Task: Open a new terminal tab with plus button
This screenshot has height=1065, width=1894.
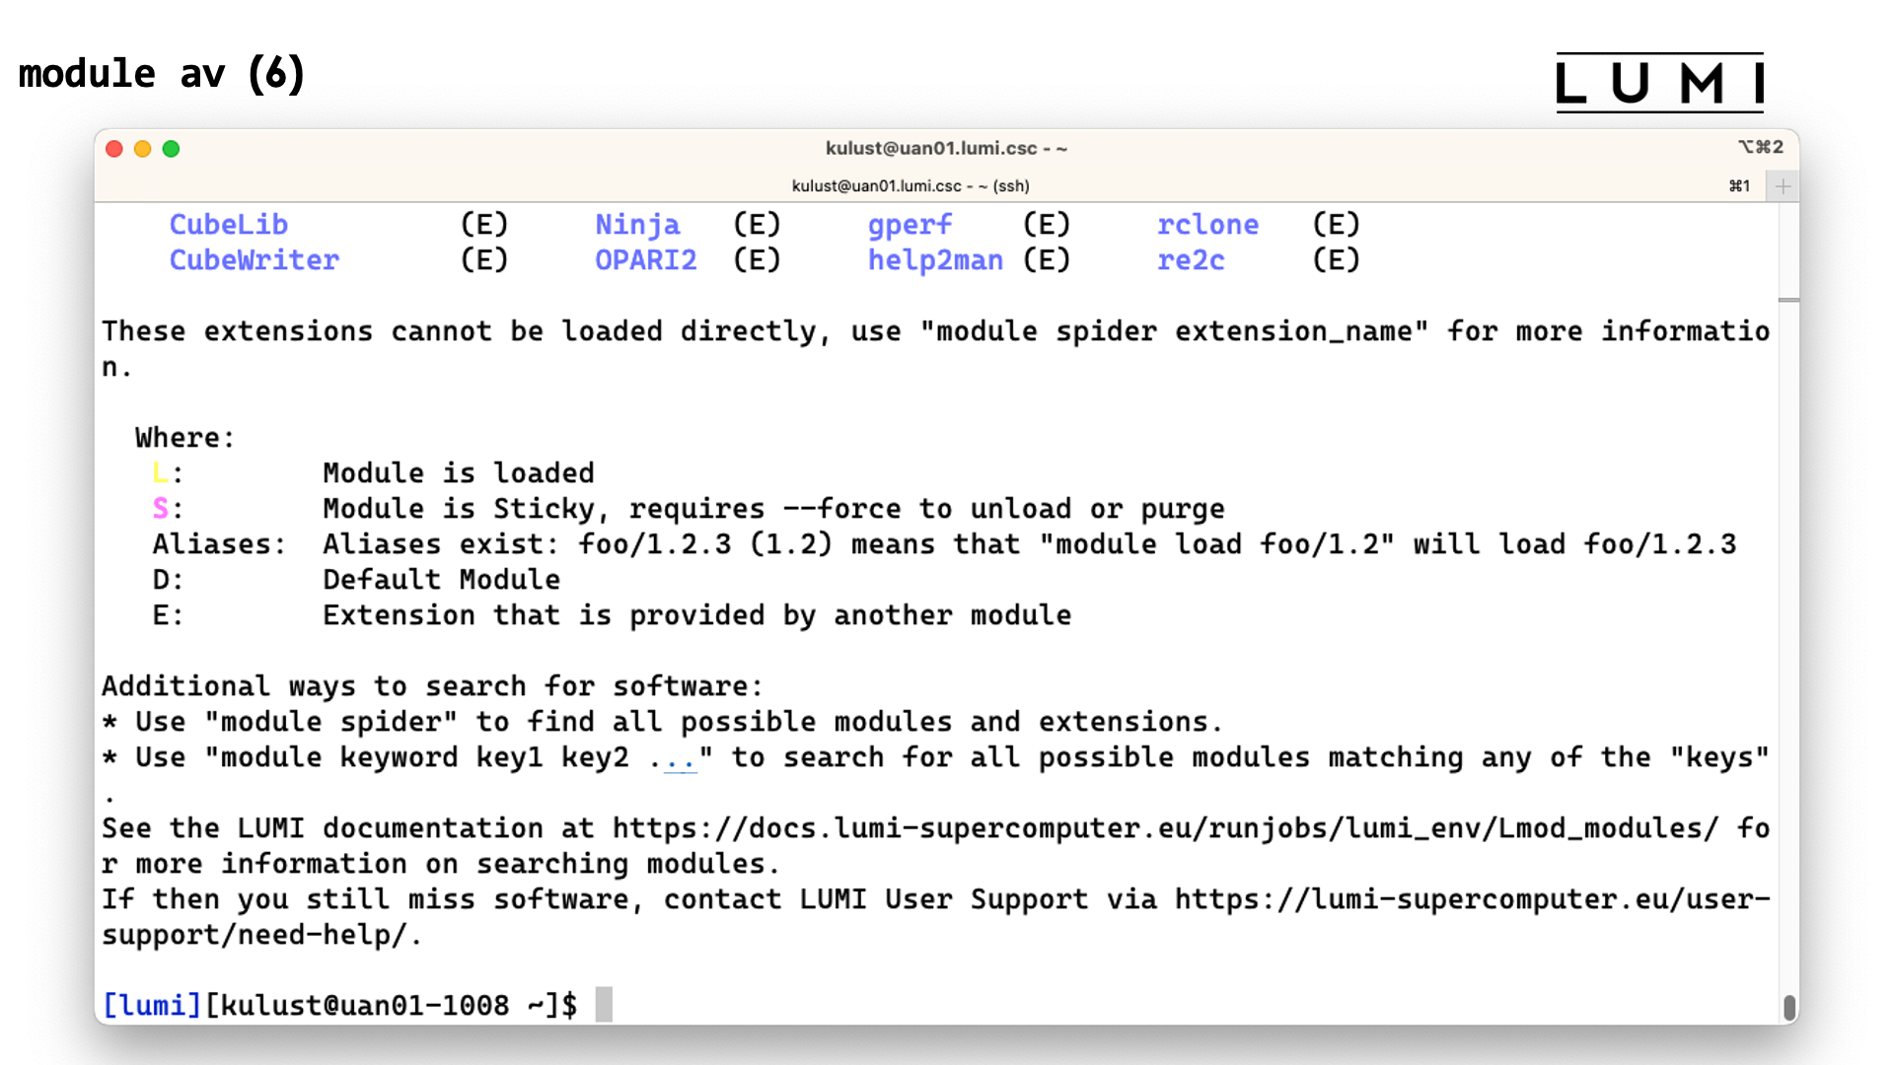Action: (1783, 186)
